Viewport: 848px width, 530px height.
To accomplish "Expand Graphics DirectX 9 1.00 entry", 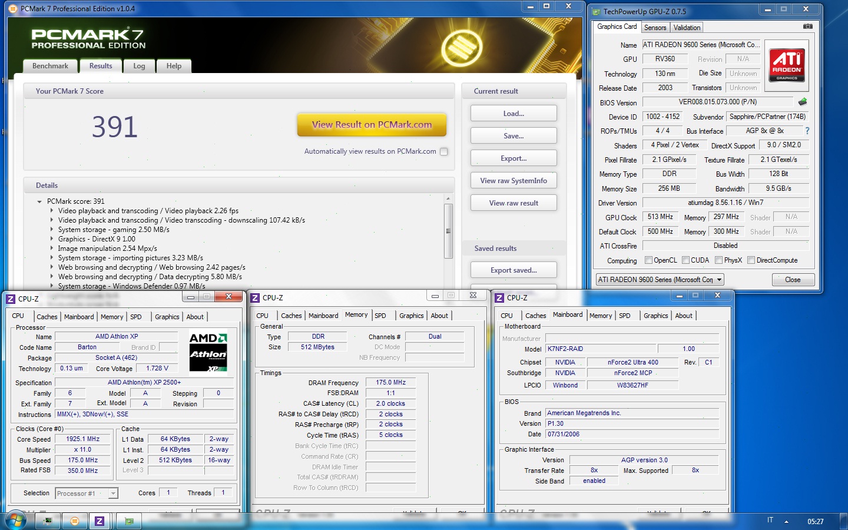I will [52, 239].
